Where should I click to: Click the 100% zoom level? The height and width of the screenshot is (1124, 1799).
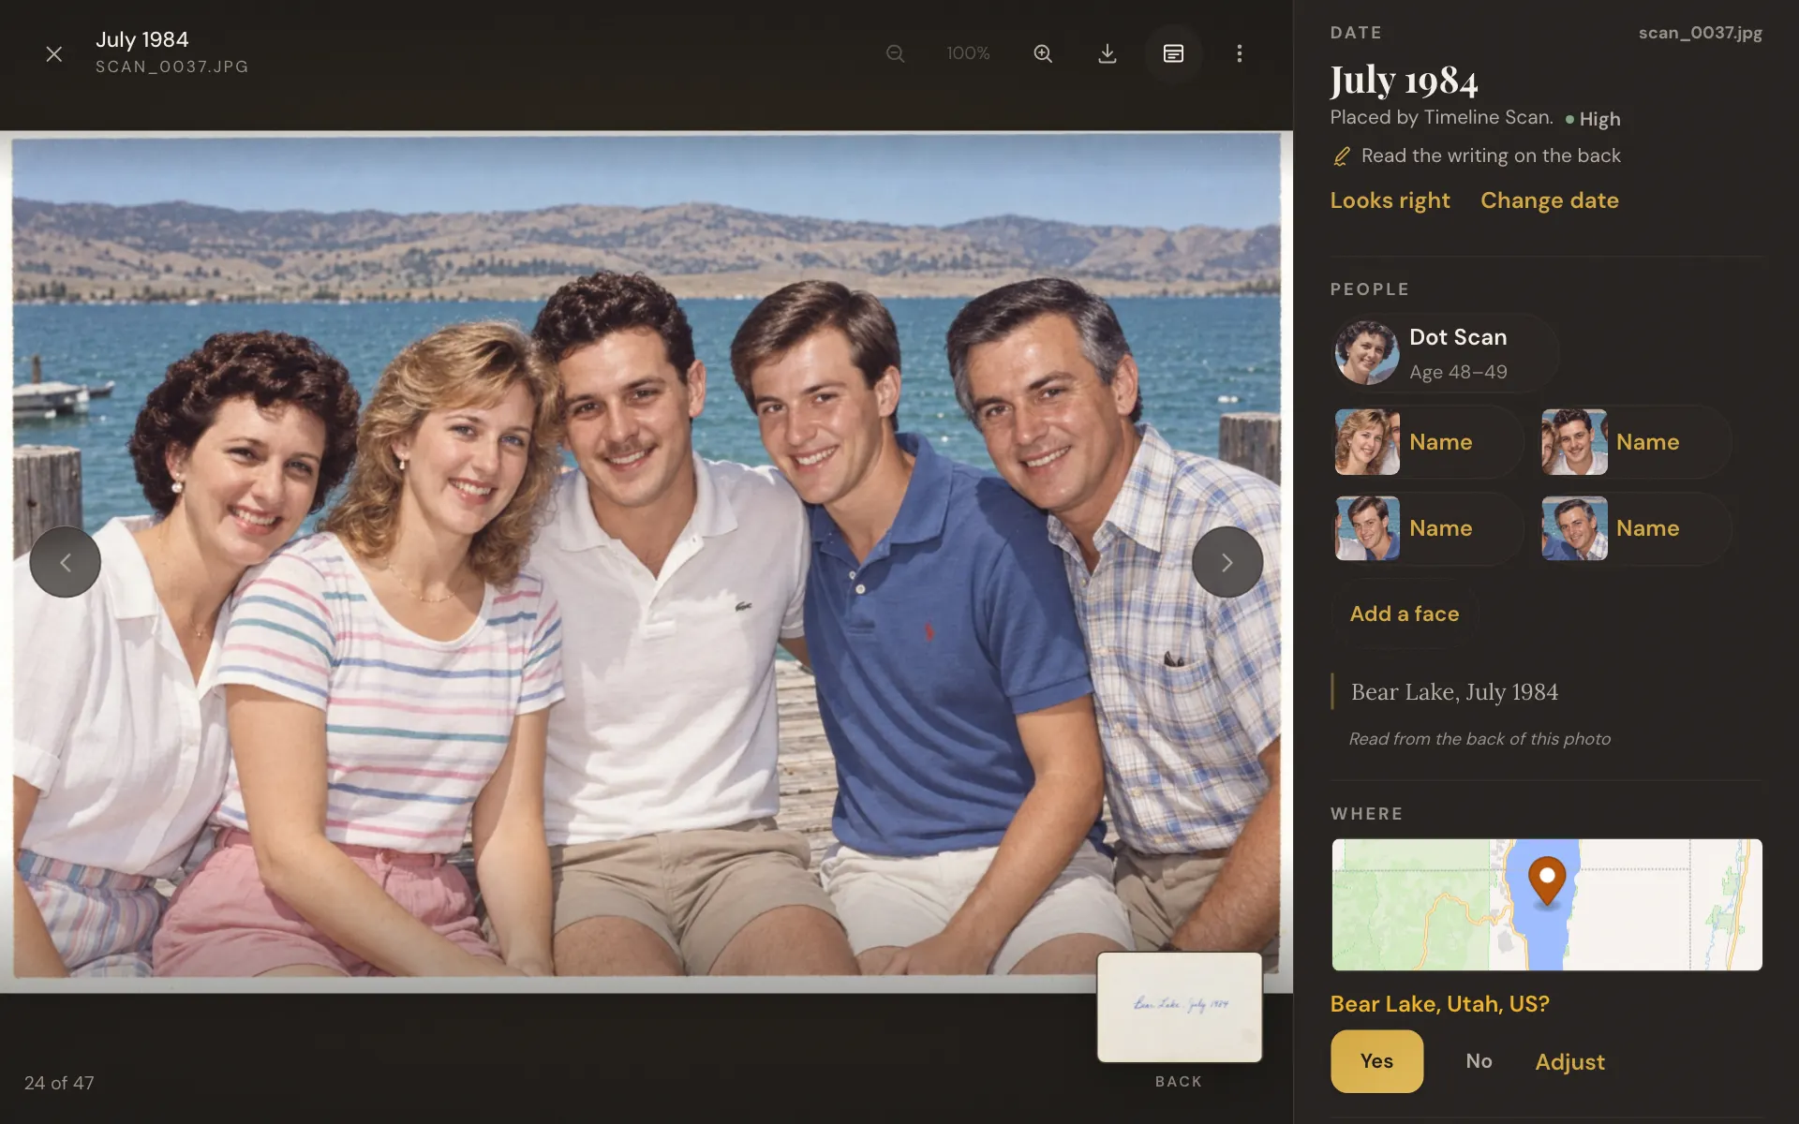coord(968,53)
